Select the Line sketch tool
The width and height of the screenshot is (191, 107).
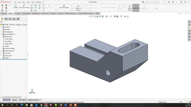tap(32, 5)
